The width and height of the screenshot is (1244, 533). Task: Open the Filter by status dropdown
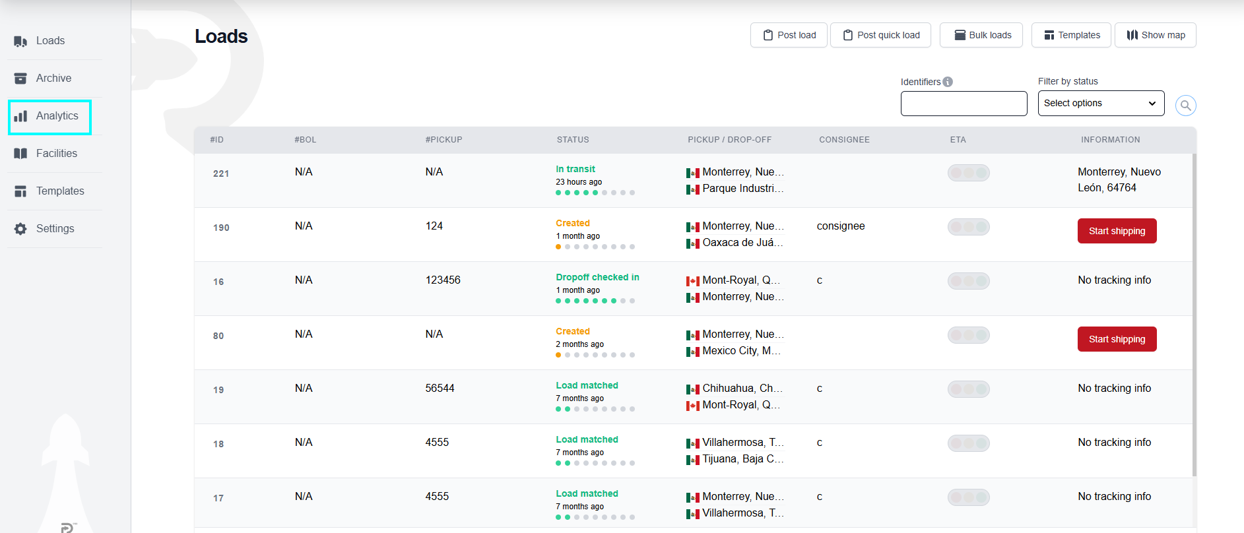pos(1101,104)
